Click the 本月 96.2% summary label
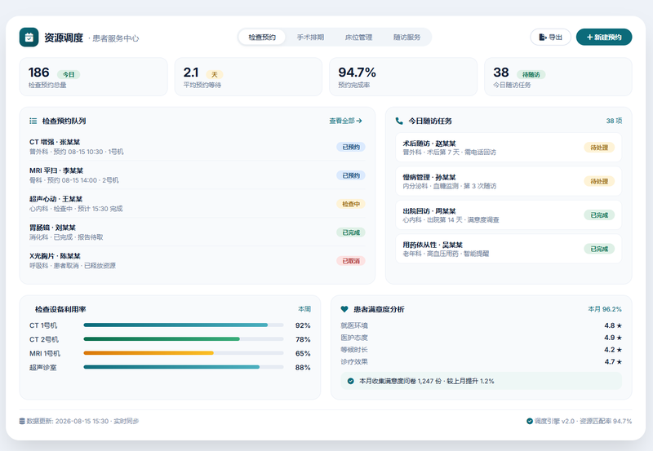Viewport: 653px width, 451px height. (x=605, y=309)
